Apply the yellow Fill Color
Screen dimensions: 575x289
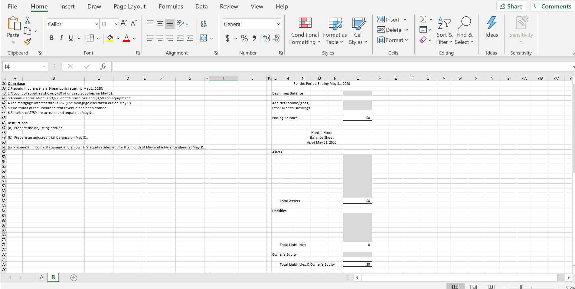pyautogui.click(x=110, y=38)
